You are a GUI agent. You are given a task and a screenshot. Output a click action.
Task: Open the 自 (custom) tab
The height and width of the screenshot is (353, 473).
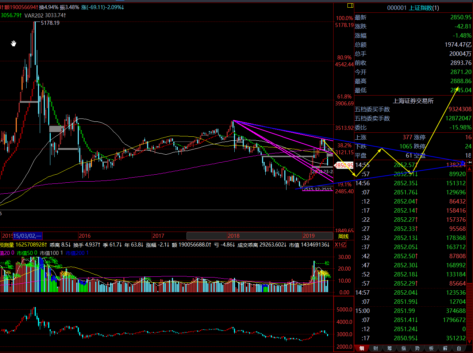[459, 349]
